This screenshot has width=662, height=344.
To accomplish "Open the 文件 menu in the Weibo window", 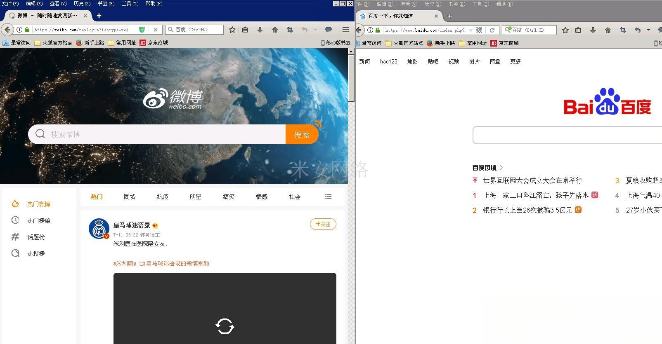I will [10, 3].
